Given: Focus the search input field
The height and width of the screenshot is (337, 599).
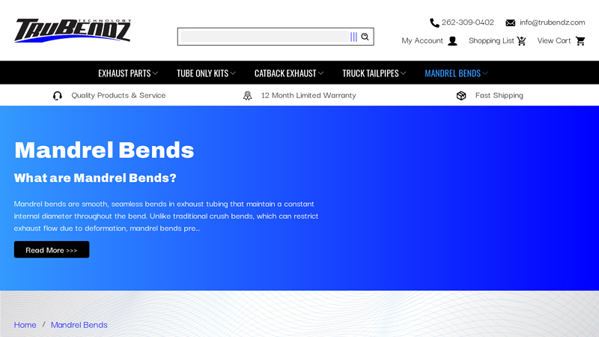Looking at the screenshot, I should click(x=264, y=37).
